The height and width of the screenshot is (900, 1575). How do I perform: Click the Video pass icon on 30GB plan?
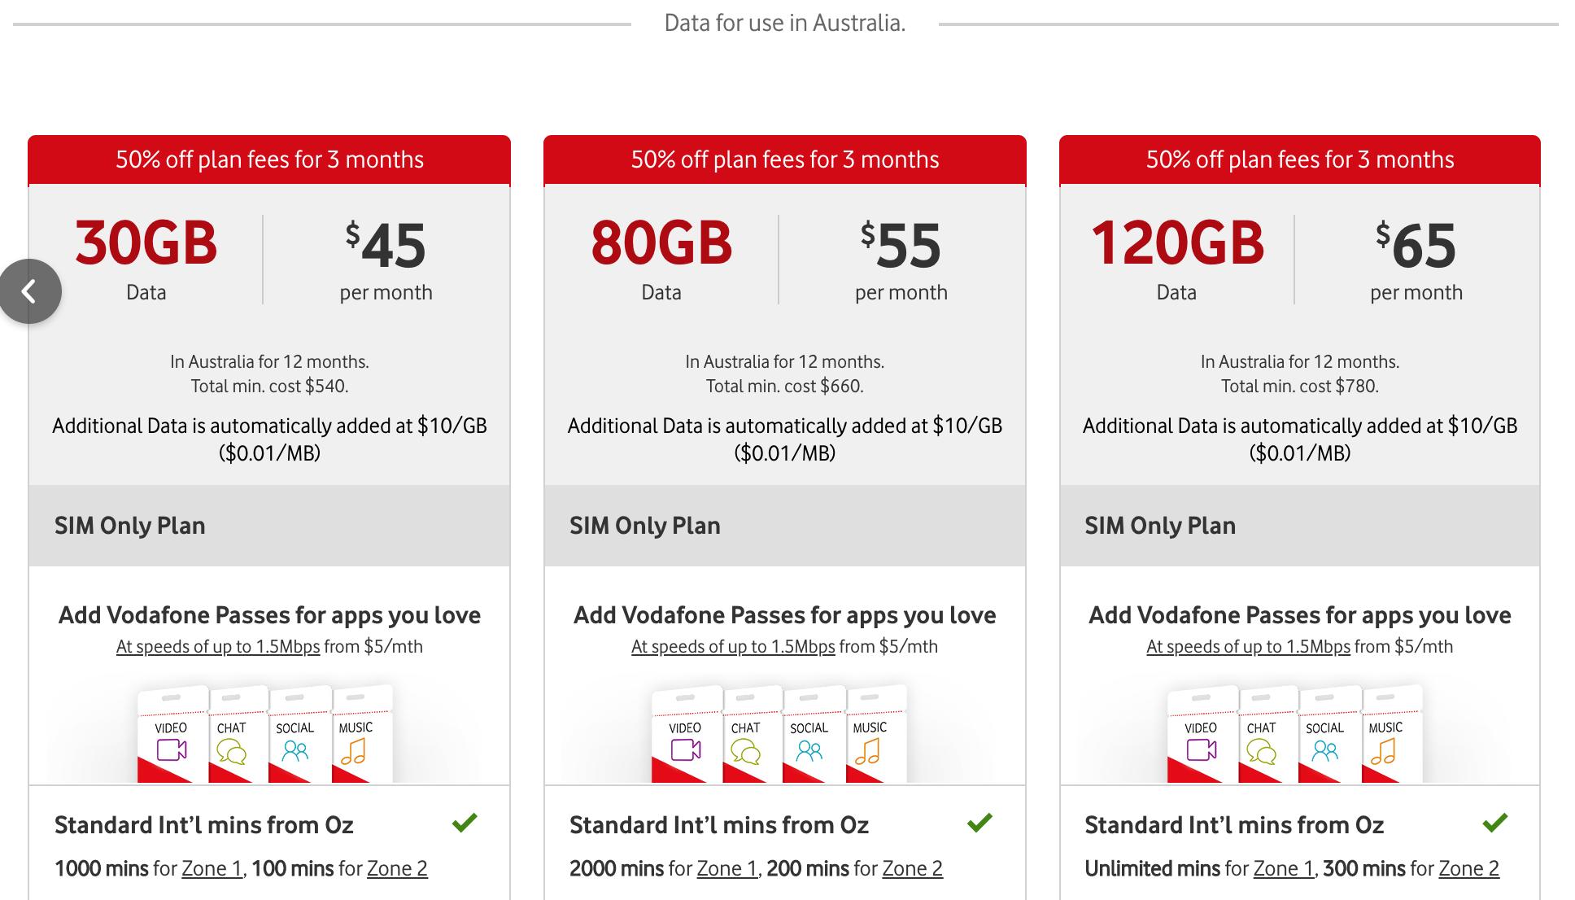pos(172,749)
